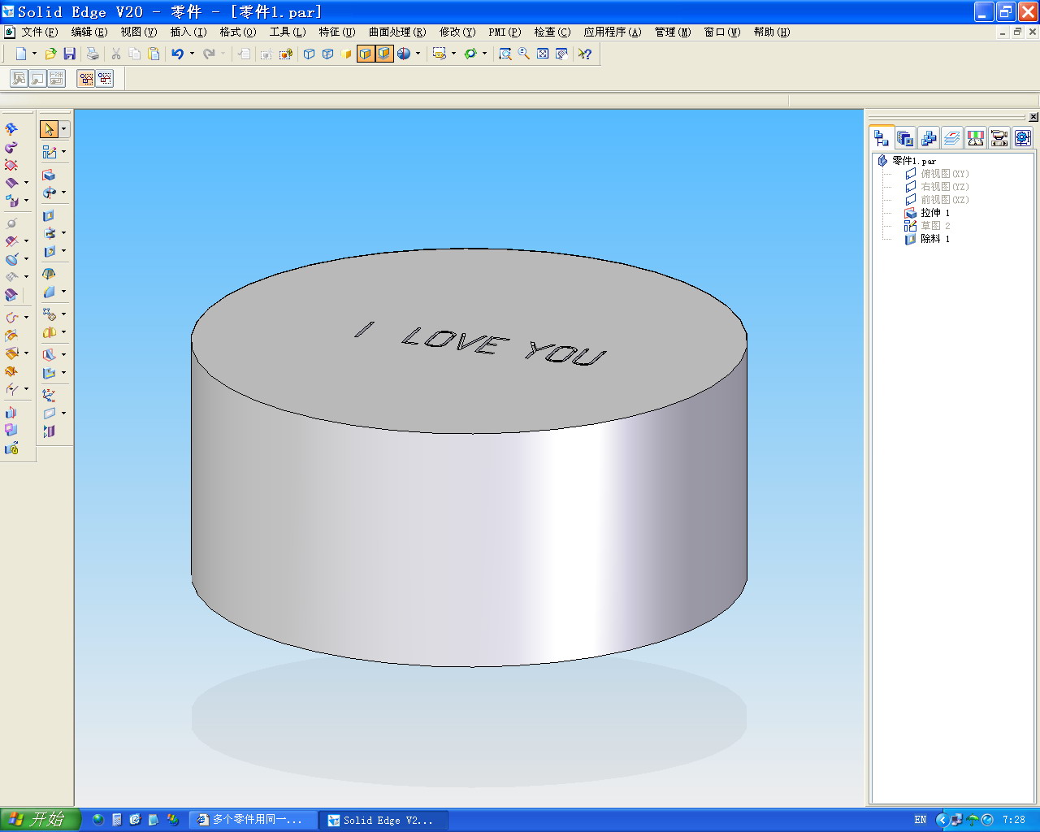Click the BlueSurf surfacing tool
Image resolution: width=1040 pixels, height=832 pixels.
tap(11, 129)
